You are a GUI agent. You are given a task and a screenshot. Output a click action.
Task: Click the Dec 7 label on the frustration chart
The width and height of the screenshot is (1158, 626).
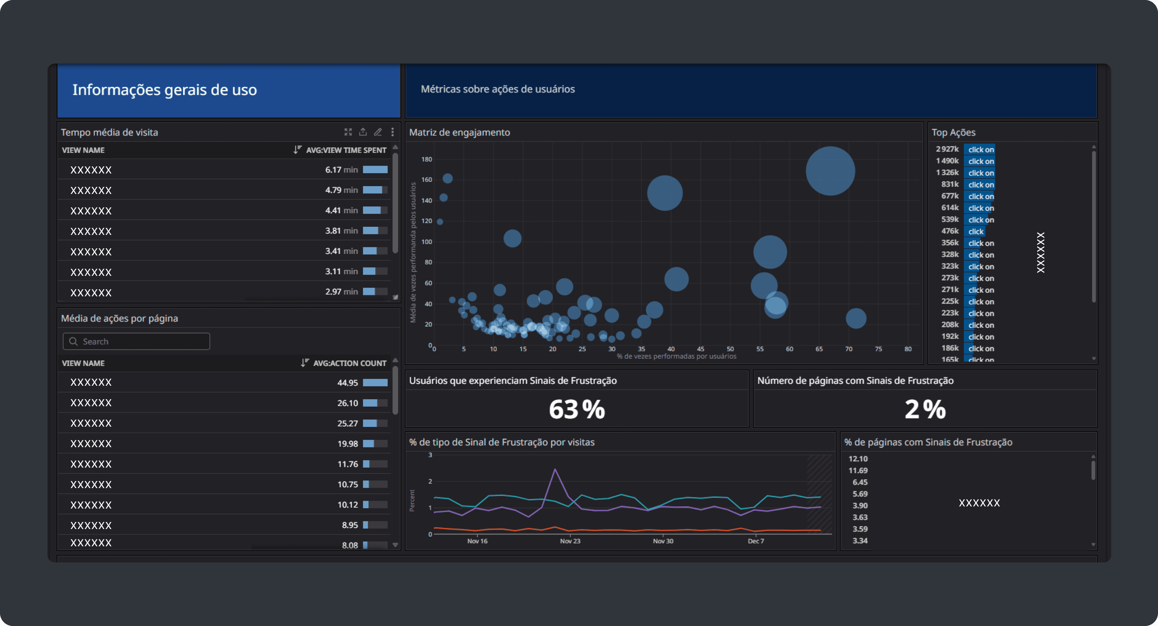756,541
